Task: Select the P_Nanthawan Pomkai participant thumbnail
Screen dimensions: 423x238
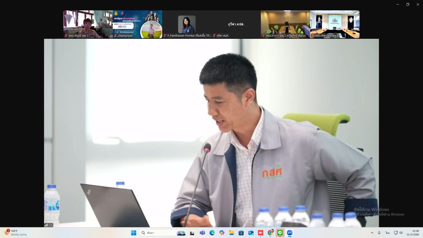Action: tap(187, 24)
